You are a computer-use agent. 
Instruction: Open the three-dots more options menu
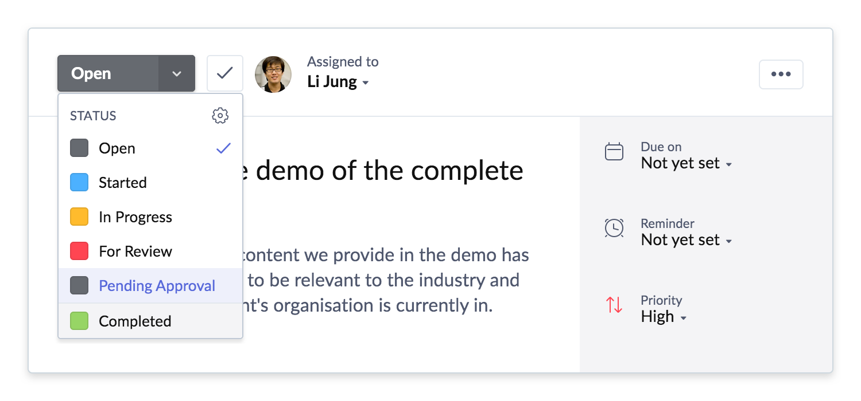(781, 74)
